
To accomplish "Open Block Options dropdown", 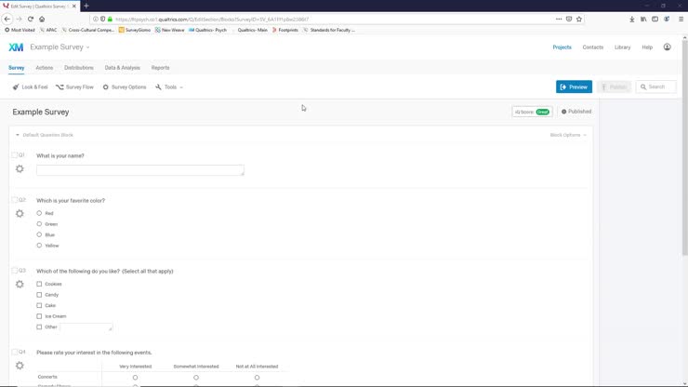I will pos(568,135).
